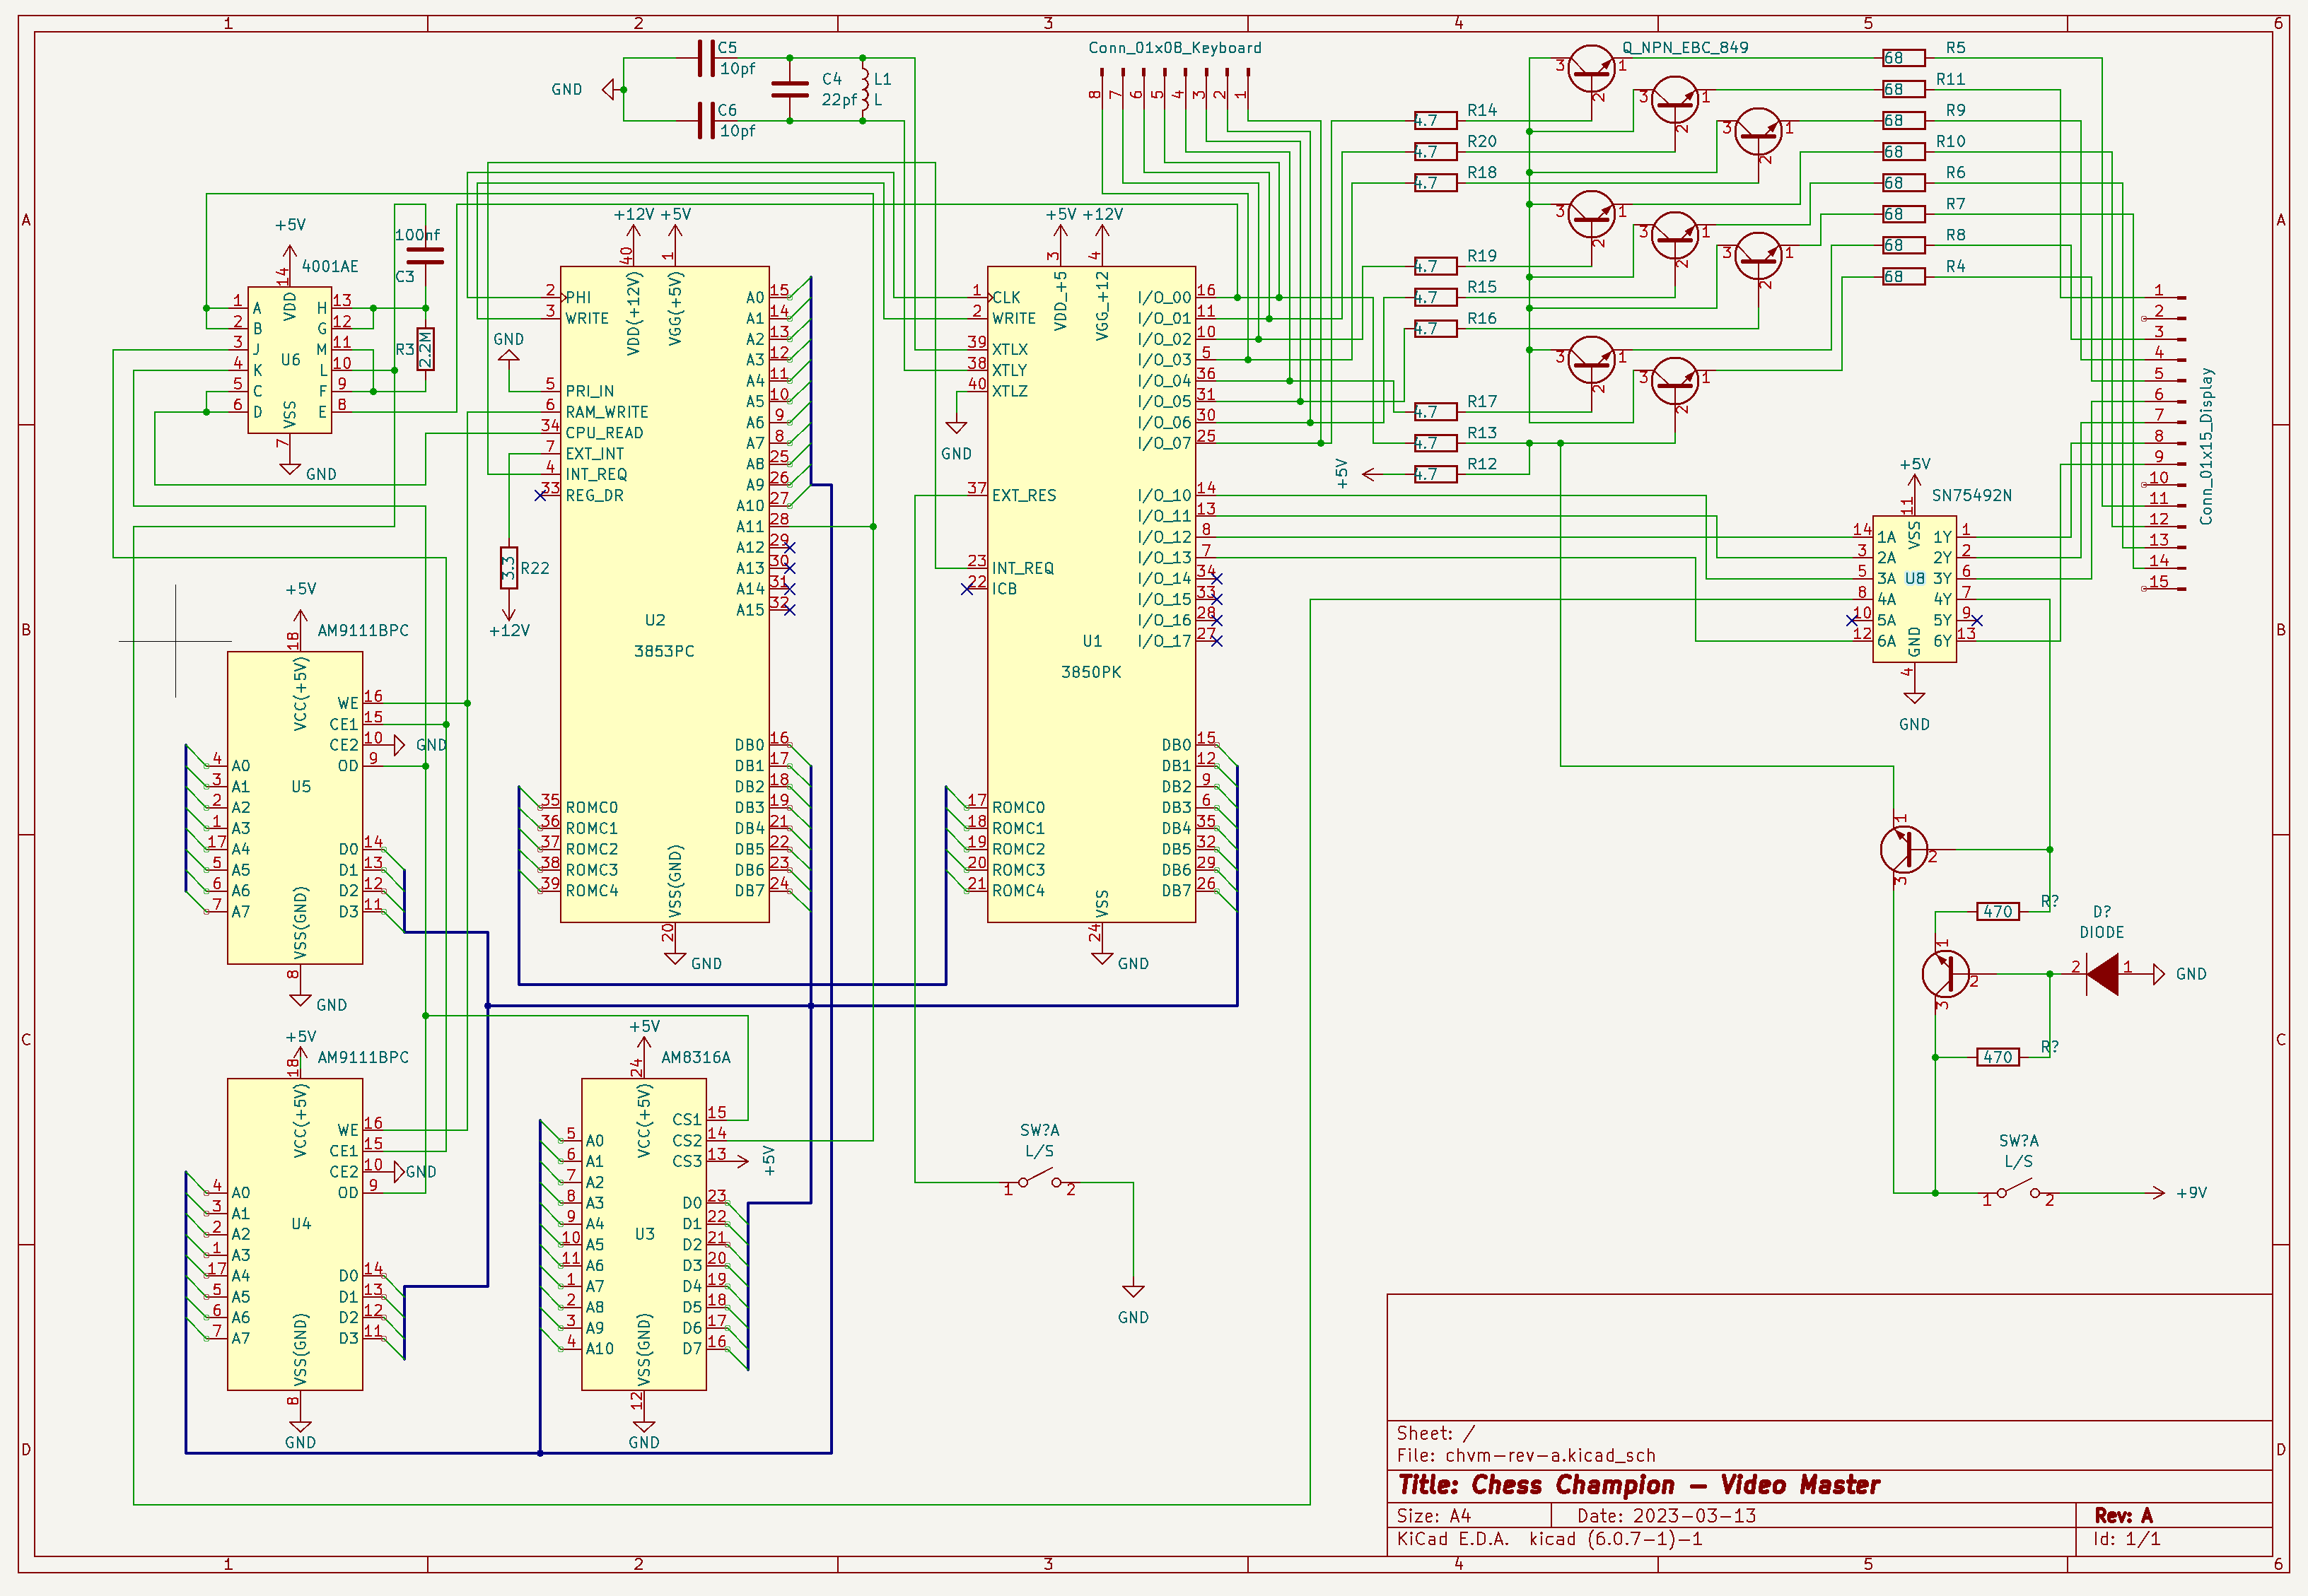The height and width of the screenshot is (1596, 2308).
Task: Click the Id: 1/1 text
Action: click(x=2126, y=1540)
